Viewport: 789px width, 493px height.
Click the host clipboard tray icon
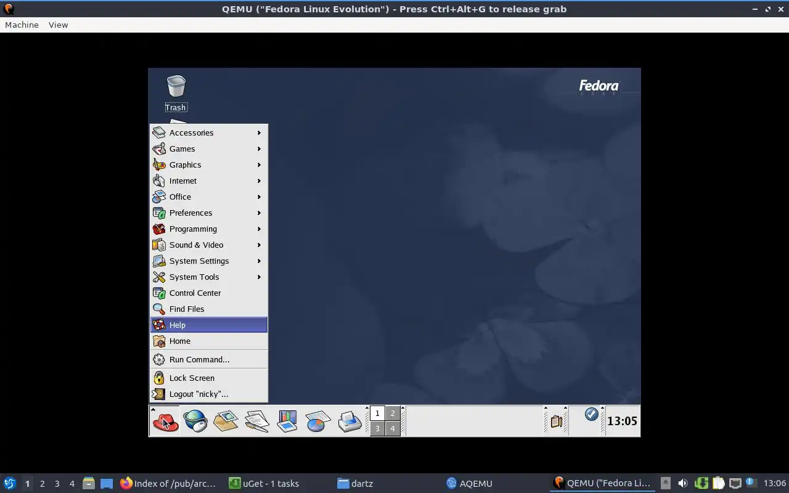point(718,483)
